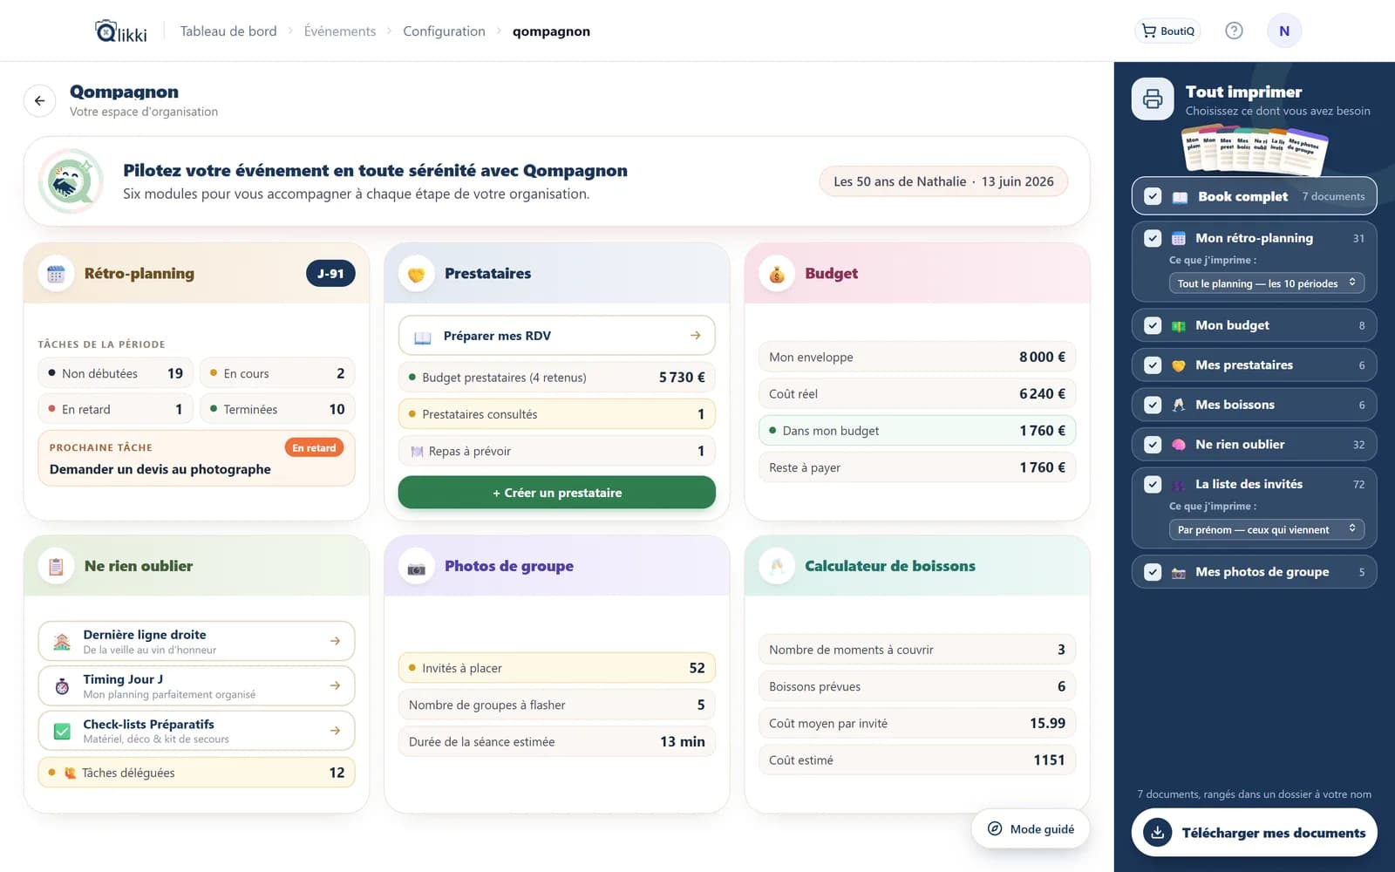Click Créer un prestataire button
The width and height of the screenshot is (1395, 872).
pos(556,493)
